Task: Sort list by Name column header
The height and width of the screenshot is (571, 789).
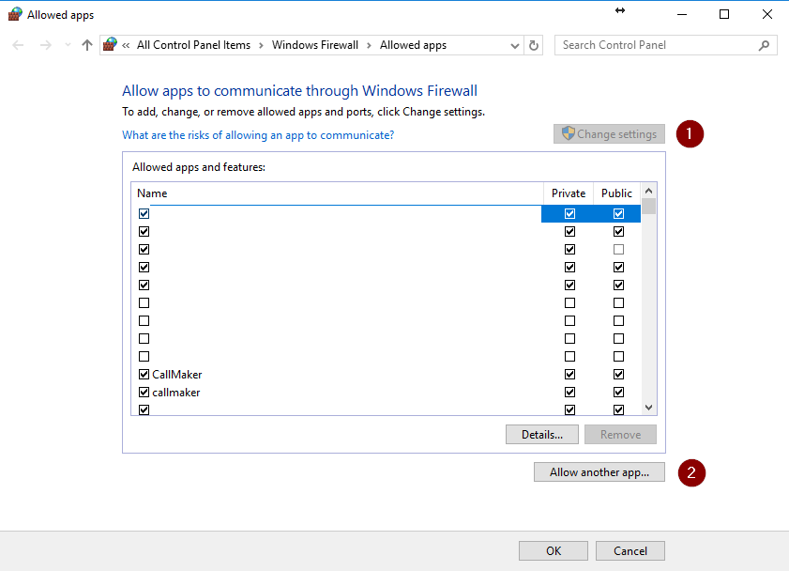Action: [x=337, y=193]
